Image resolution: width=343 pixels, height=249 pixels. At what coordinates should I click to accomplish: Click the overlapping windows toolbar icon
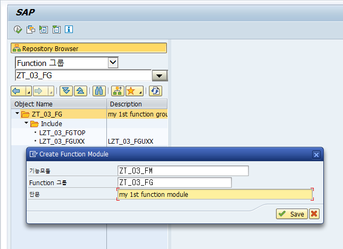(x=31, y=29)
